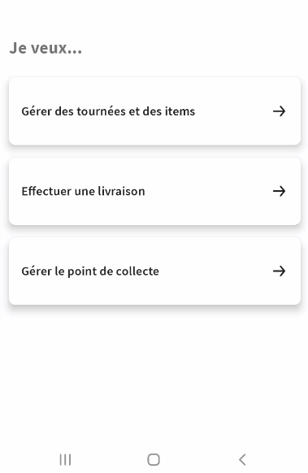The height and width of the screenshot is (473, 308).
Task: Go to Android home screen icon
Action: coord(154,460)
